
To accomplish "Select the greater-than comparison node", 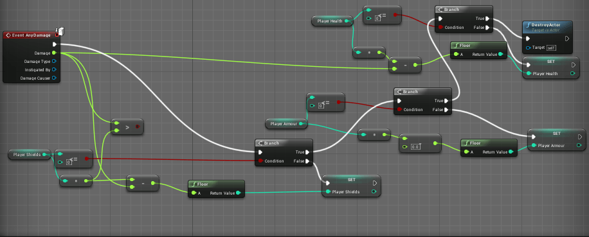I will pyautogui.click(x=127, y=127).
